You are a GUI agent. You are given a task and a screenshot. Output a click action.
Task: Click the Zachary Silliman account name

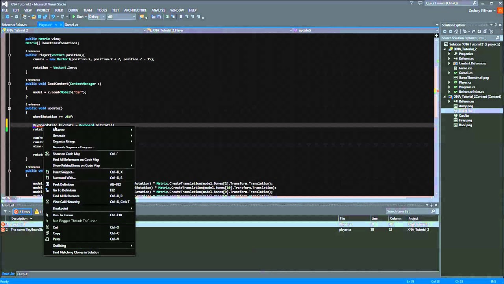480,11
